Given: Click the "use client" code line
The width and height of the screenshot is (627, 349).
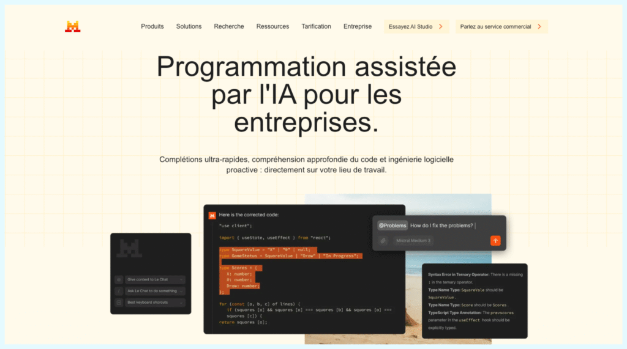Looking at the screenshot, I should pos(235,226).
